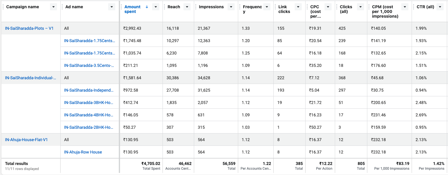Open Frequency column dropdown menu
This screenshot has width=448, height=175.
(267, 7)
